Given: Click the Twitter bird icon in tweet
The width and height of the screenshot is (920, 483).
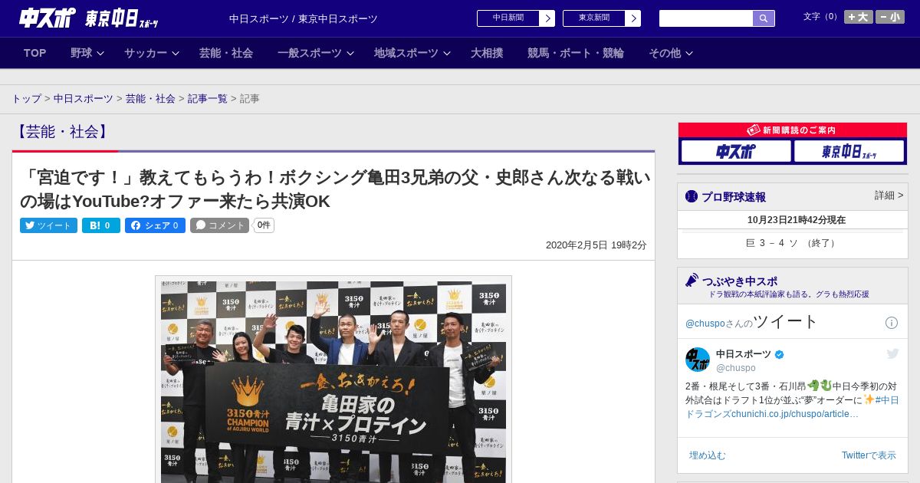Looking at the screenshot, I should click(x=892, y=353).
